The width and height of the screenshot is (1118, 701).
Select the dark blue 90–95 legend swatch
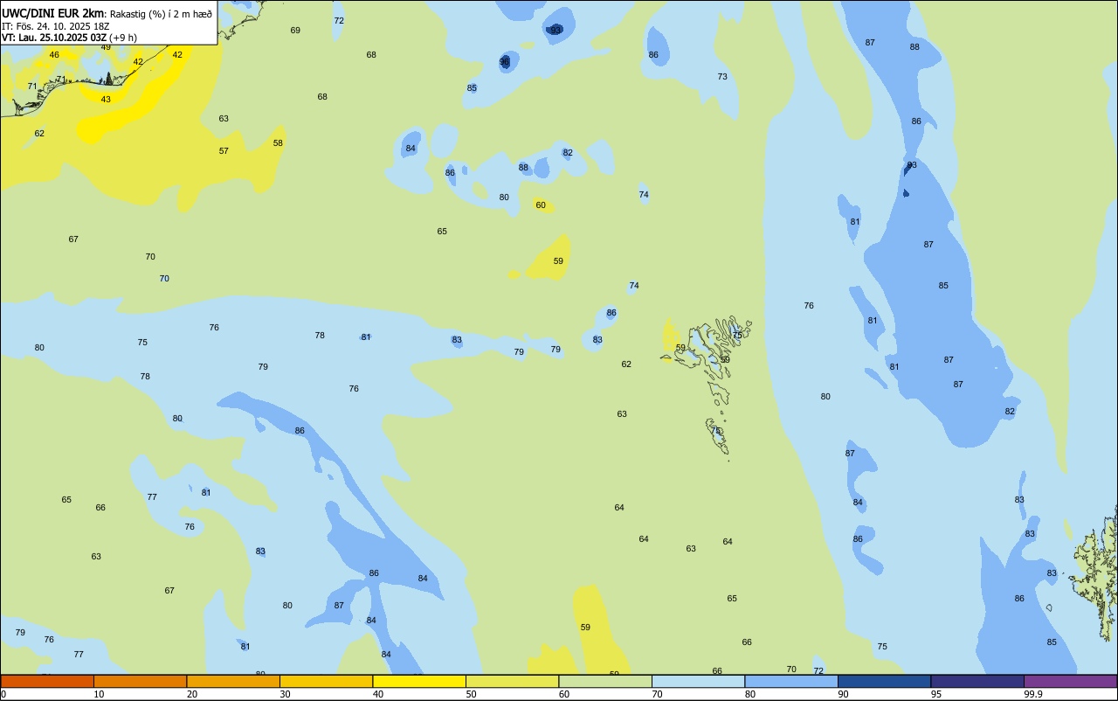coord(884,681)
